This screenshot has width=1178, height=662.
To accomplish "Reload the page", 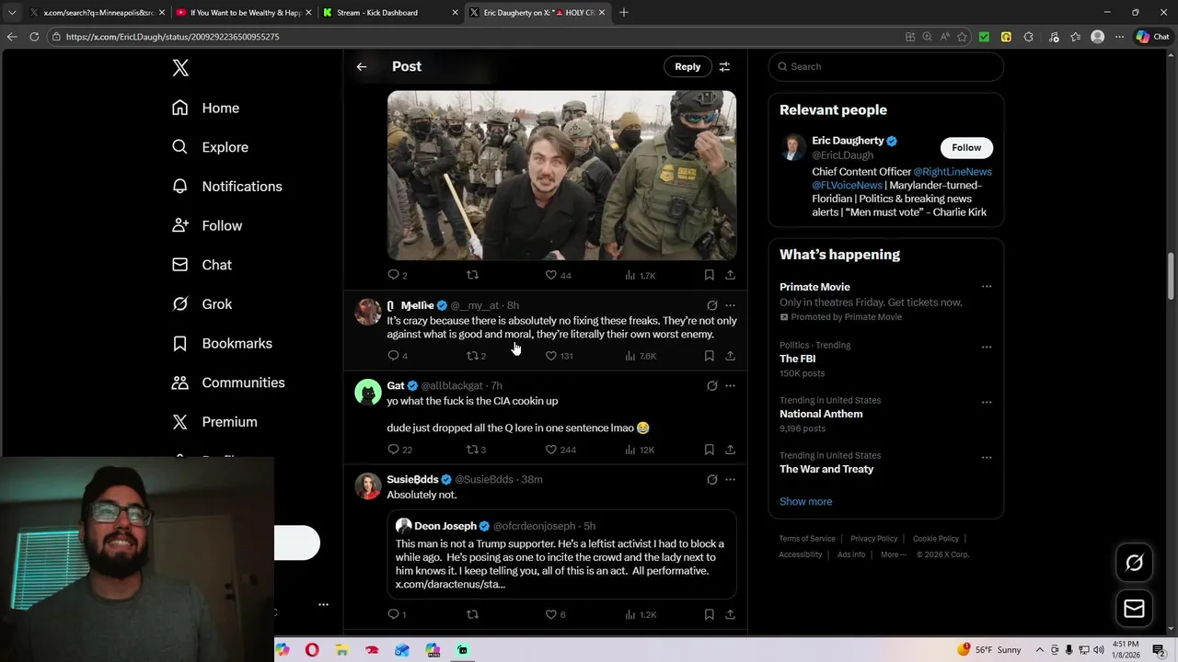I will point(34,37).
